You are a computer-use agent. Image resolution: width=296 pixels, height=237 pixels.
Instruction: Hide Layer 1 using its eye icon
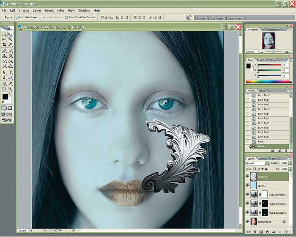[x=247, y=185]
